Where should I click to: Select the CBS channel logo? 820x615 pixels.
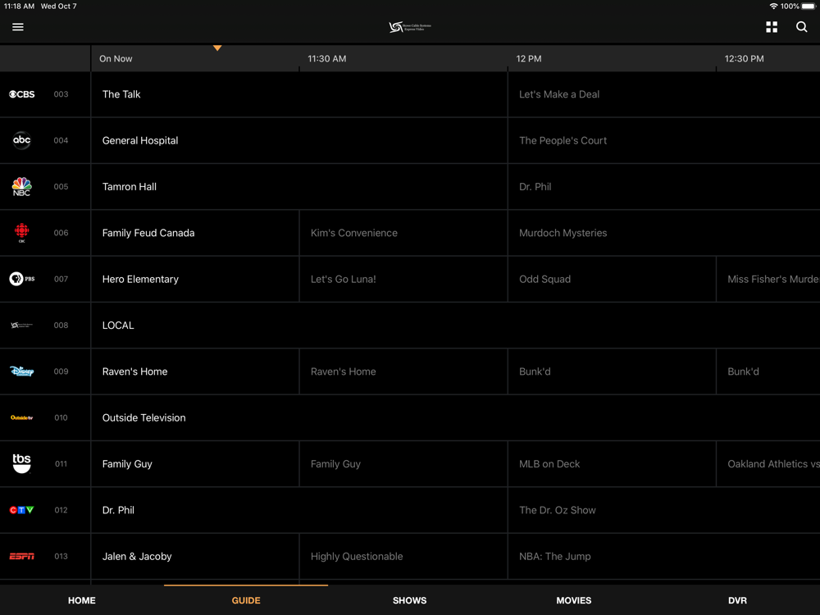[x=22, y=94]
